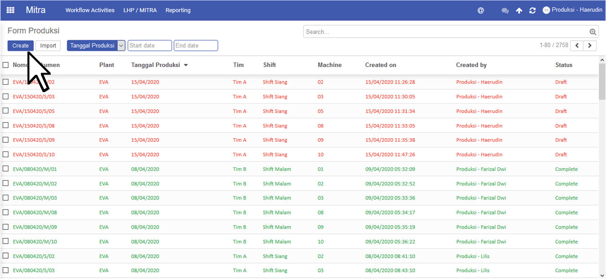Click the Start date input field
Screen dimensions: 606x279
150,46
